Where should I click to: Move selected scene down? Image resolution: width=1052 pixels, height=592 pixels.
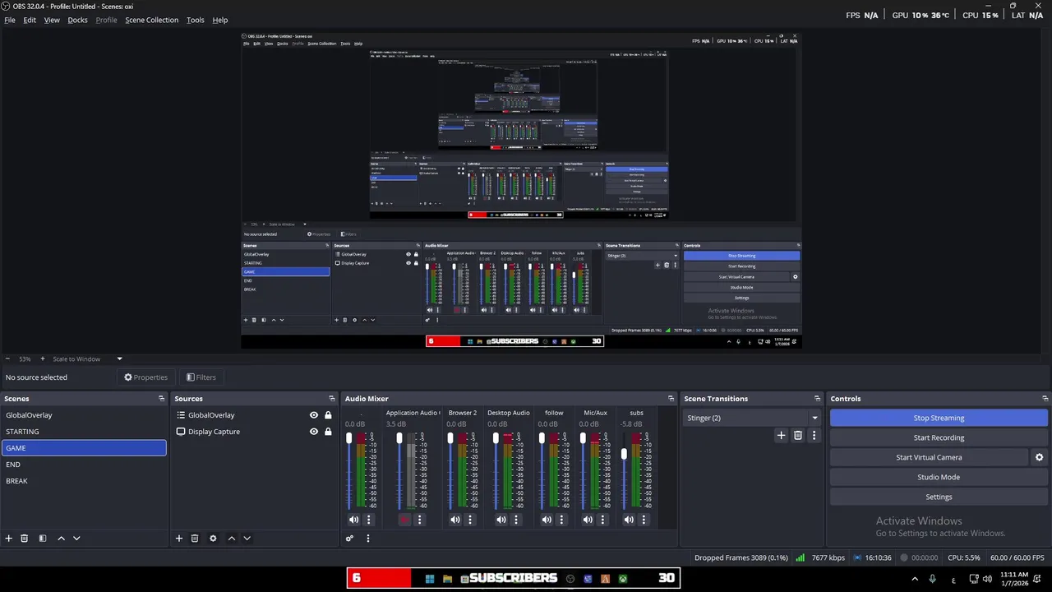point(76,539)
